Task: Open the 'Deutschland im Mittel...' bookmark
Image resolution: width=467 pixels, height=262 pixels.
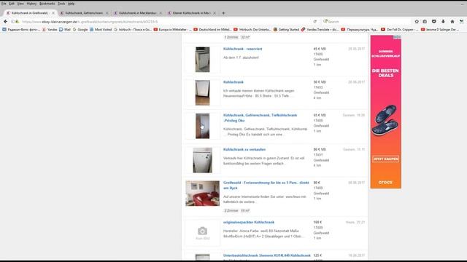Action: [x=212, y=29]
